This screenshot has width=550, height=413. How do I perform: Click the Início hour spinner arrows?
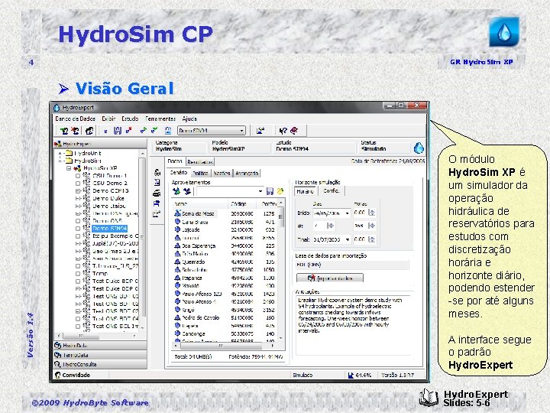[372, 213]
